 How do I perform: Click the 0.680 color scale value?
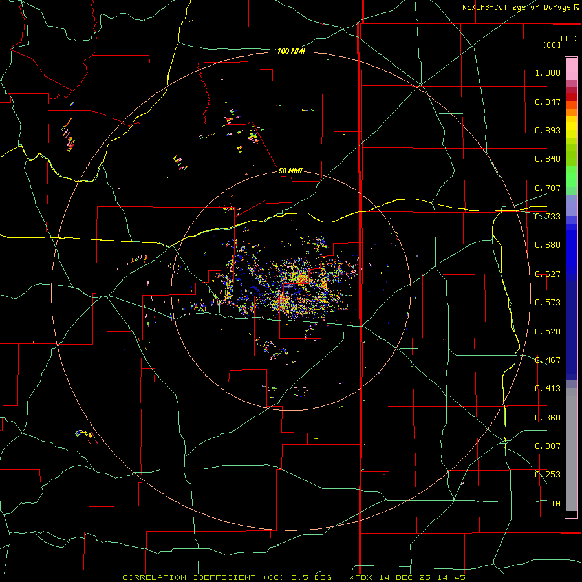tap(548, 245)
